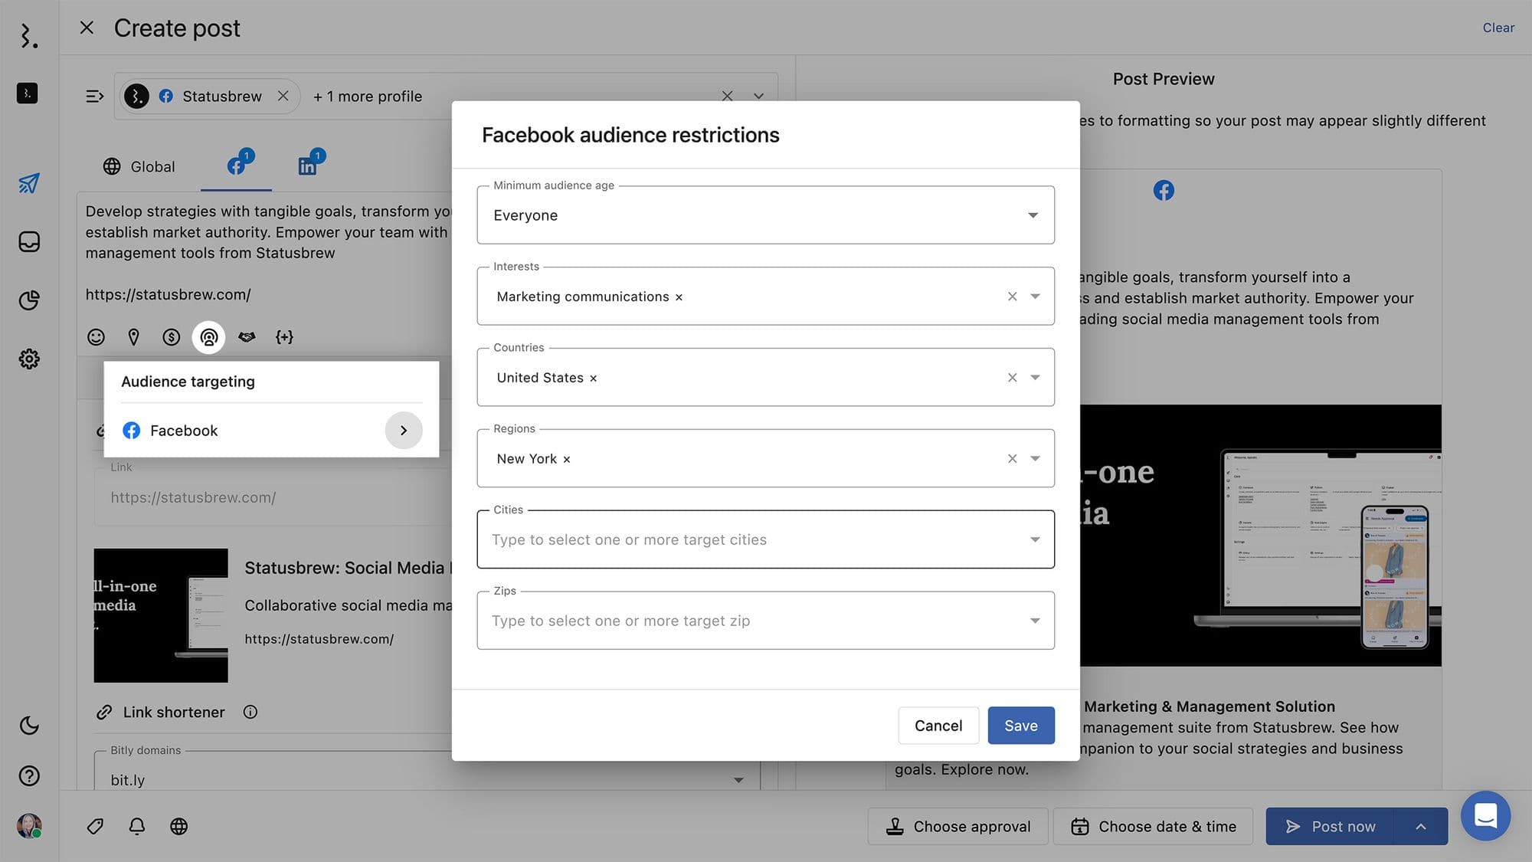The width and height of the screenshot is (1532, 862).
Task: Click the handshake branded content icon
Action: click(247, 337)
